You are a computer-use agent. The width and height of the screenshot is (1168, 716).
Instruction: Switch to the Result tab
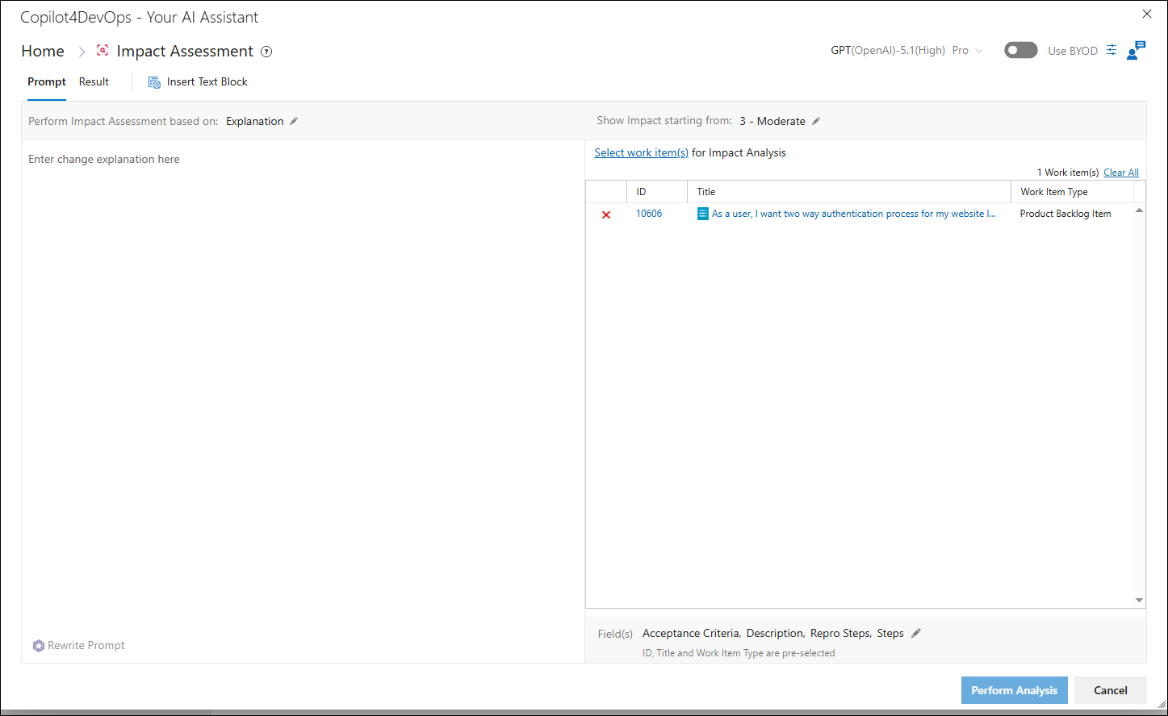94,81
